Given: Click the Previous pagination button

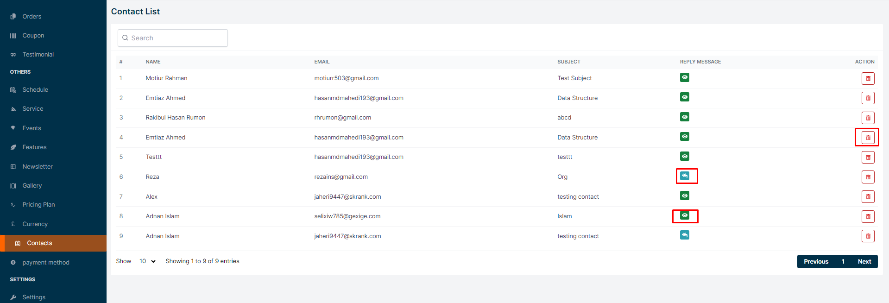Looking at the screenshot, I should click(x=816, y=261).
